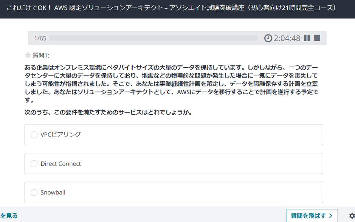The height and width of the screenshot is (222, 355).
Task: Click the course title in header bar
Action: (171, 8)
